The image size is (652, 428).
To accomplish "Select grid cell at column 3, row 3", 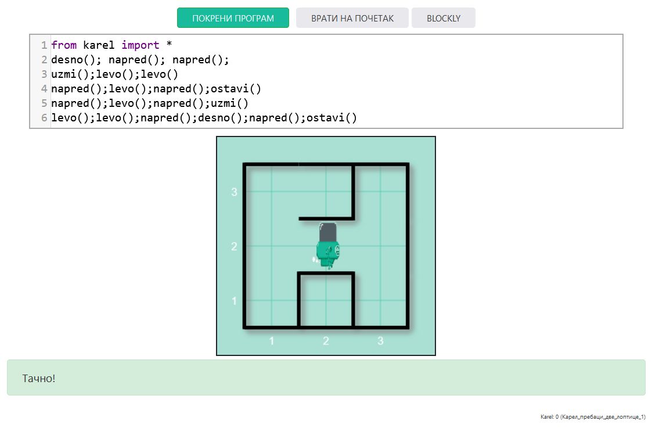I will pos(380,192).
